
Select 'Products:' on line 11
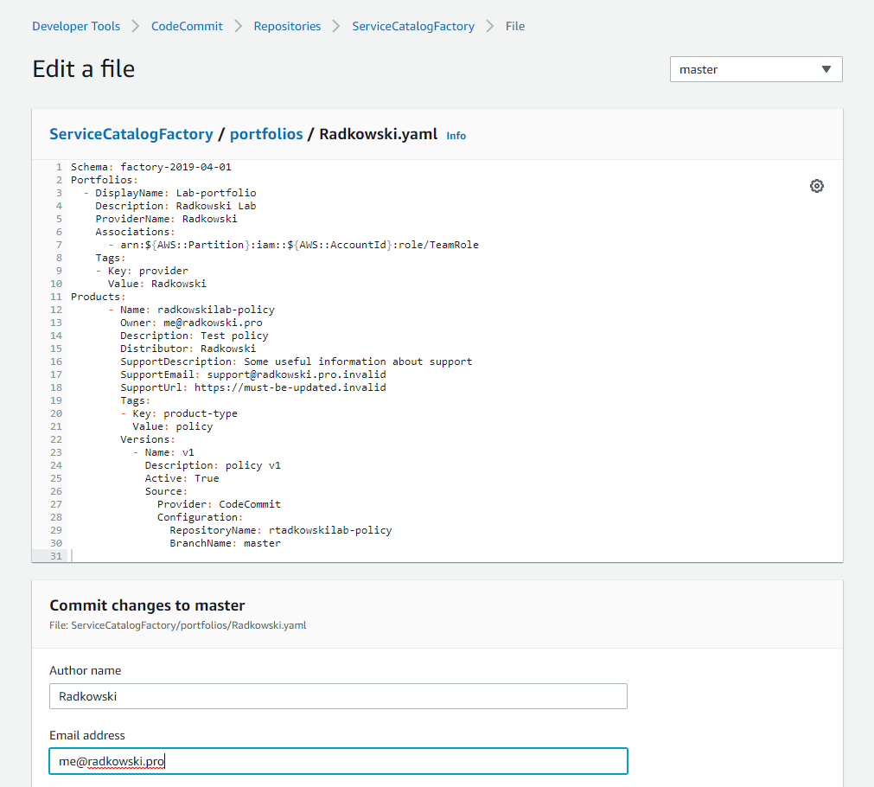click(98, 297)
